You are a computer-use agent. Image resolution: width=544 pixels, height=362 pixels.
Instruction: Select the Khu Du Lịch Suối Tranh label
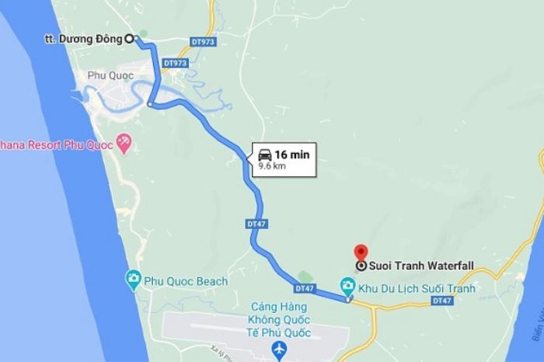pyautogui.click(x=417, y=288)
